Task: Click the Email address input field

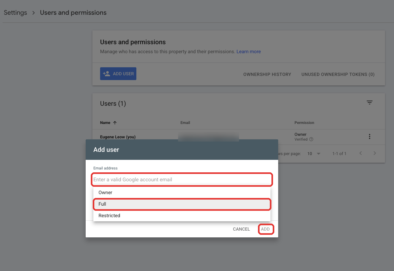Action: coord(182,179)
